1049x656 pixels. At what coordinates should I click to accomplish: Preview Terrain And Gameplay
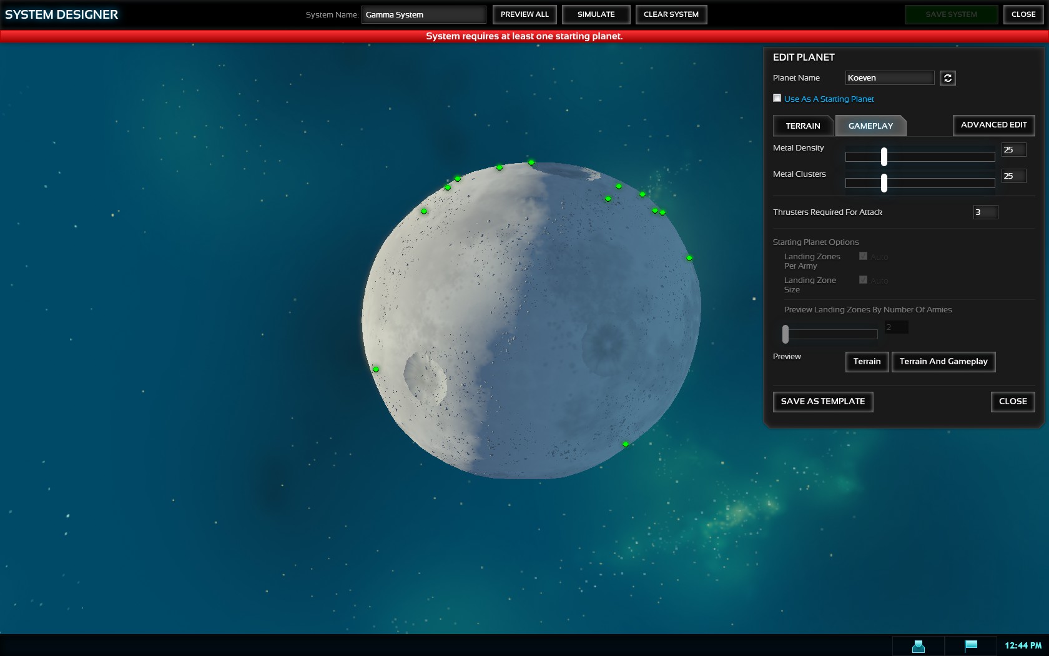[x=943, y=362]
